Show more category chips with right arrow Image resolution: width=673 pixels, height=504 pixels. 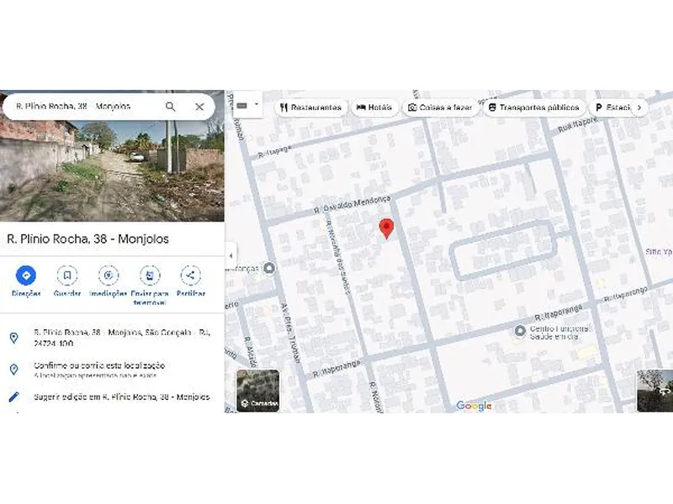pyautogui.click(x=639, y=108)
